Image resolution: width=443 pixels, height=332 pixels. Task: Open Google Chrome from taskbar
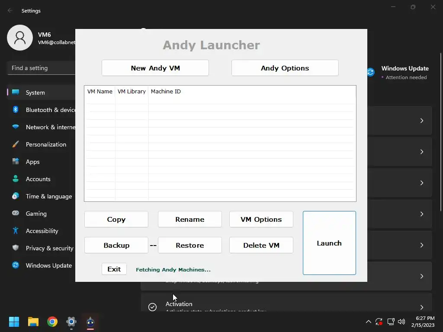[x=52, y=322]
